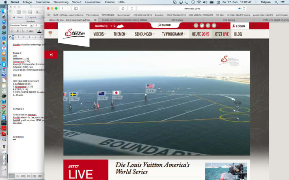
Task: Open Microsoft Excel from the Dock
Action: point(4,112)
